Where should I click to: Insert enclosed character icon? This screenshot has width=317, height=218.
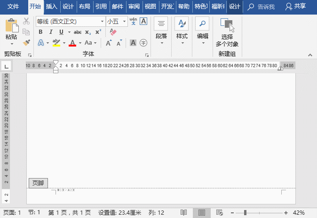pos(143,43)
